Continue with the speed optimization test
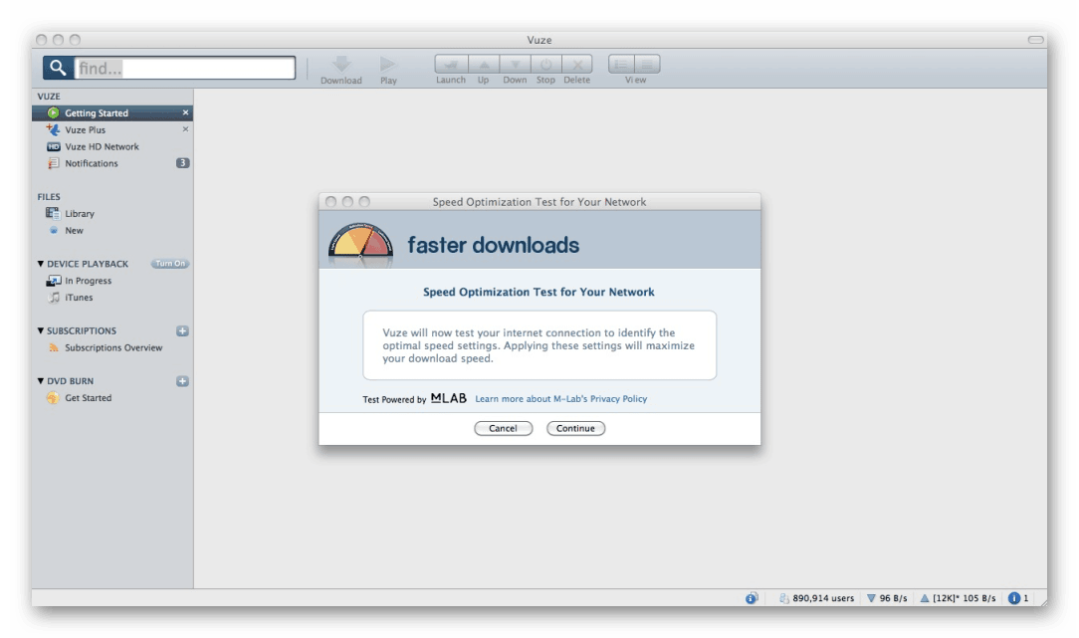The height and width of the screenshot is (638, 1079). pyautogui.click(x=575, y=428)
